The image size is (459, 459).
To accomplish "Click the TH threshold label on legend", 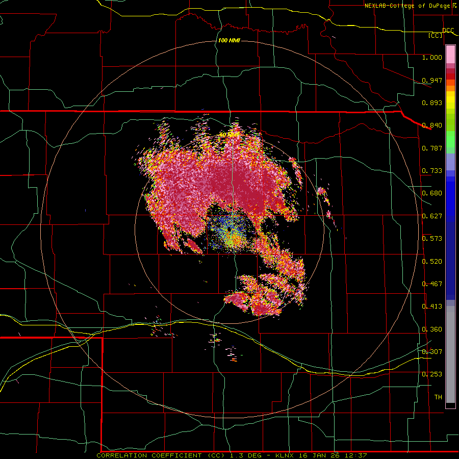I will coord(438,397).
